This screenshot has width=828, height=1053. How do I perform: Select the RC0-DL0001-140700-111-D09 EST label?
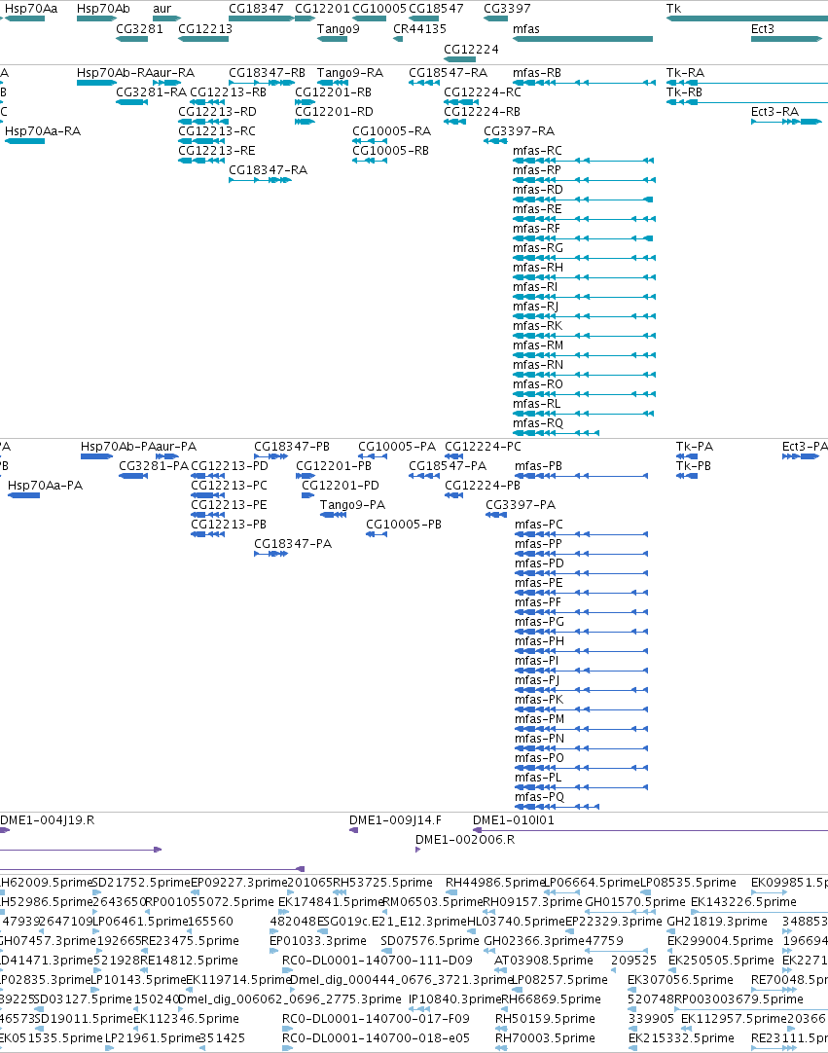pos(377,961)
